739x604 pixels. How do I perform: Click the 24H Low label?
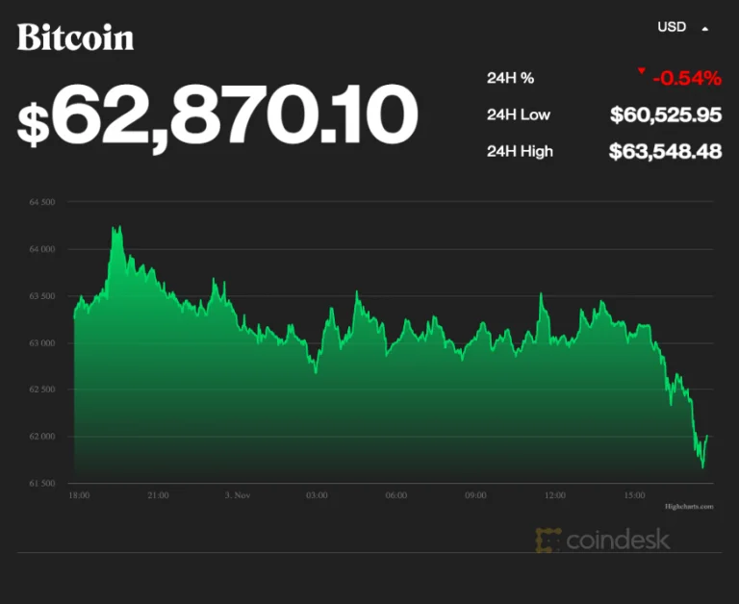coord(519,114)
